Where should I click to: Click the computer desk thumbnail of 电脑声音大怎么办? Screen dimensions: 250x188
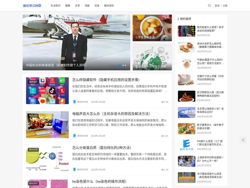click(x=47, y=125)
